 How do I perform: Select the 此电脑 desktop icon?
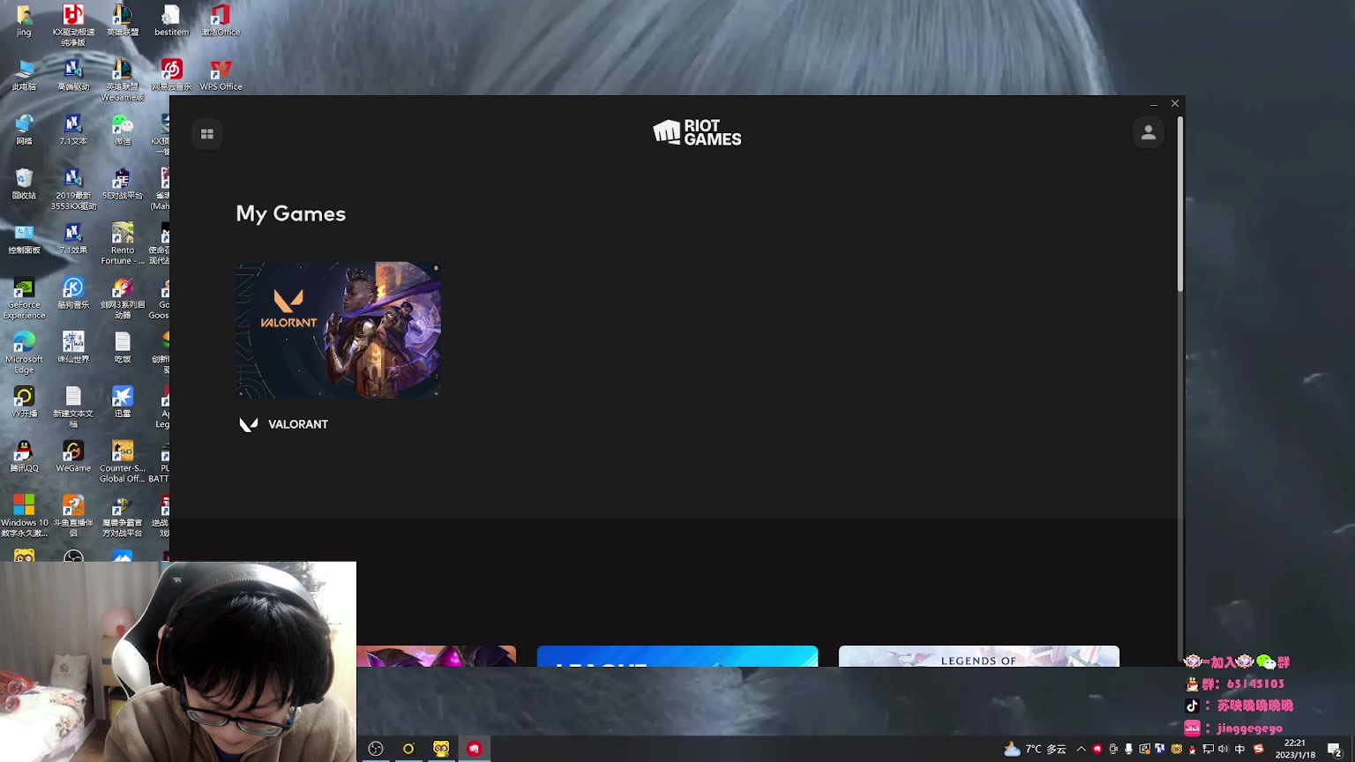24,76
